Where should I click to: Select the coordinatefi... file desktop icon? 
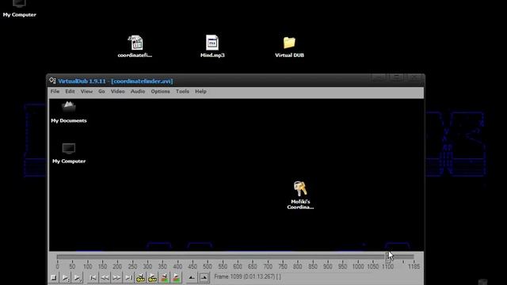pyautogui.click(x=135, y=47)
